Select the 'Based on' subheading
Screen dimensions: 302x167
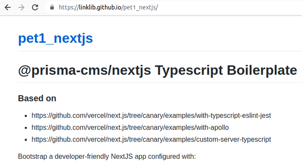pos(37,98)
